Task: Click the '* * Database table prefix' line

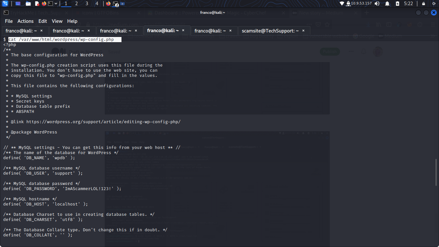Action: 38,106
